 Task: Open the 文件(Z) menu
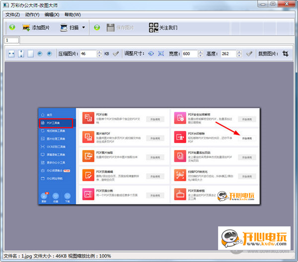(12, 15)
